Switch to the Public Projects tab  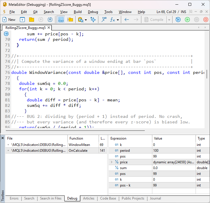pos(133,198)
